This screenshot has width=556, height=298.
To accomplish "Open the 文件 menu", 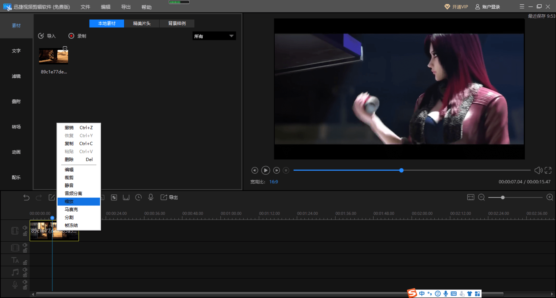I will [85, 7].
